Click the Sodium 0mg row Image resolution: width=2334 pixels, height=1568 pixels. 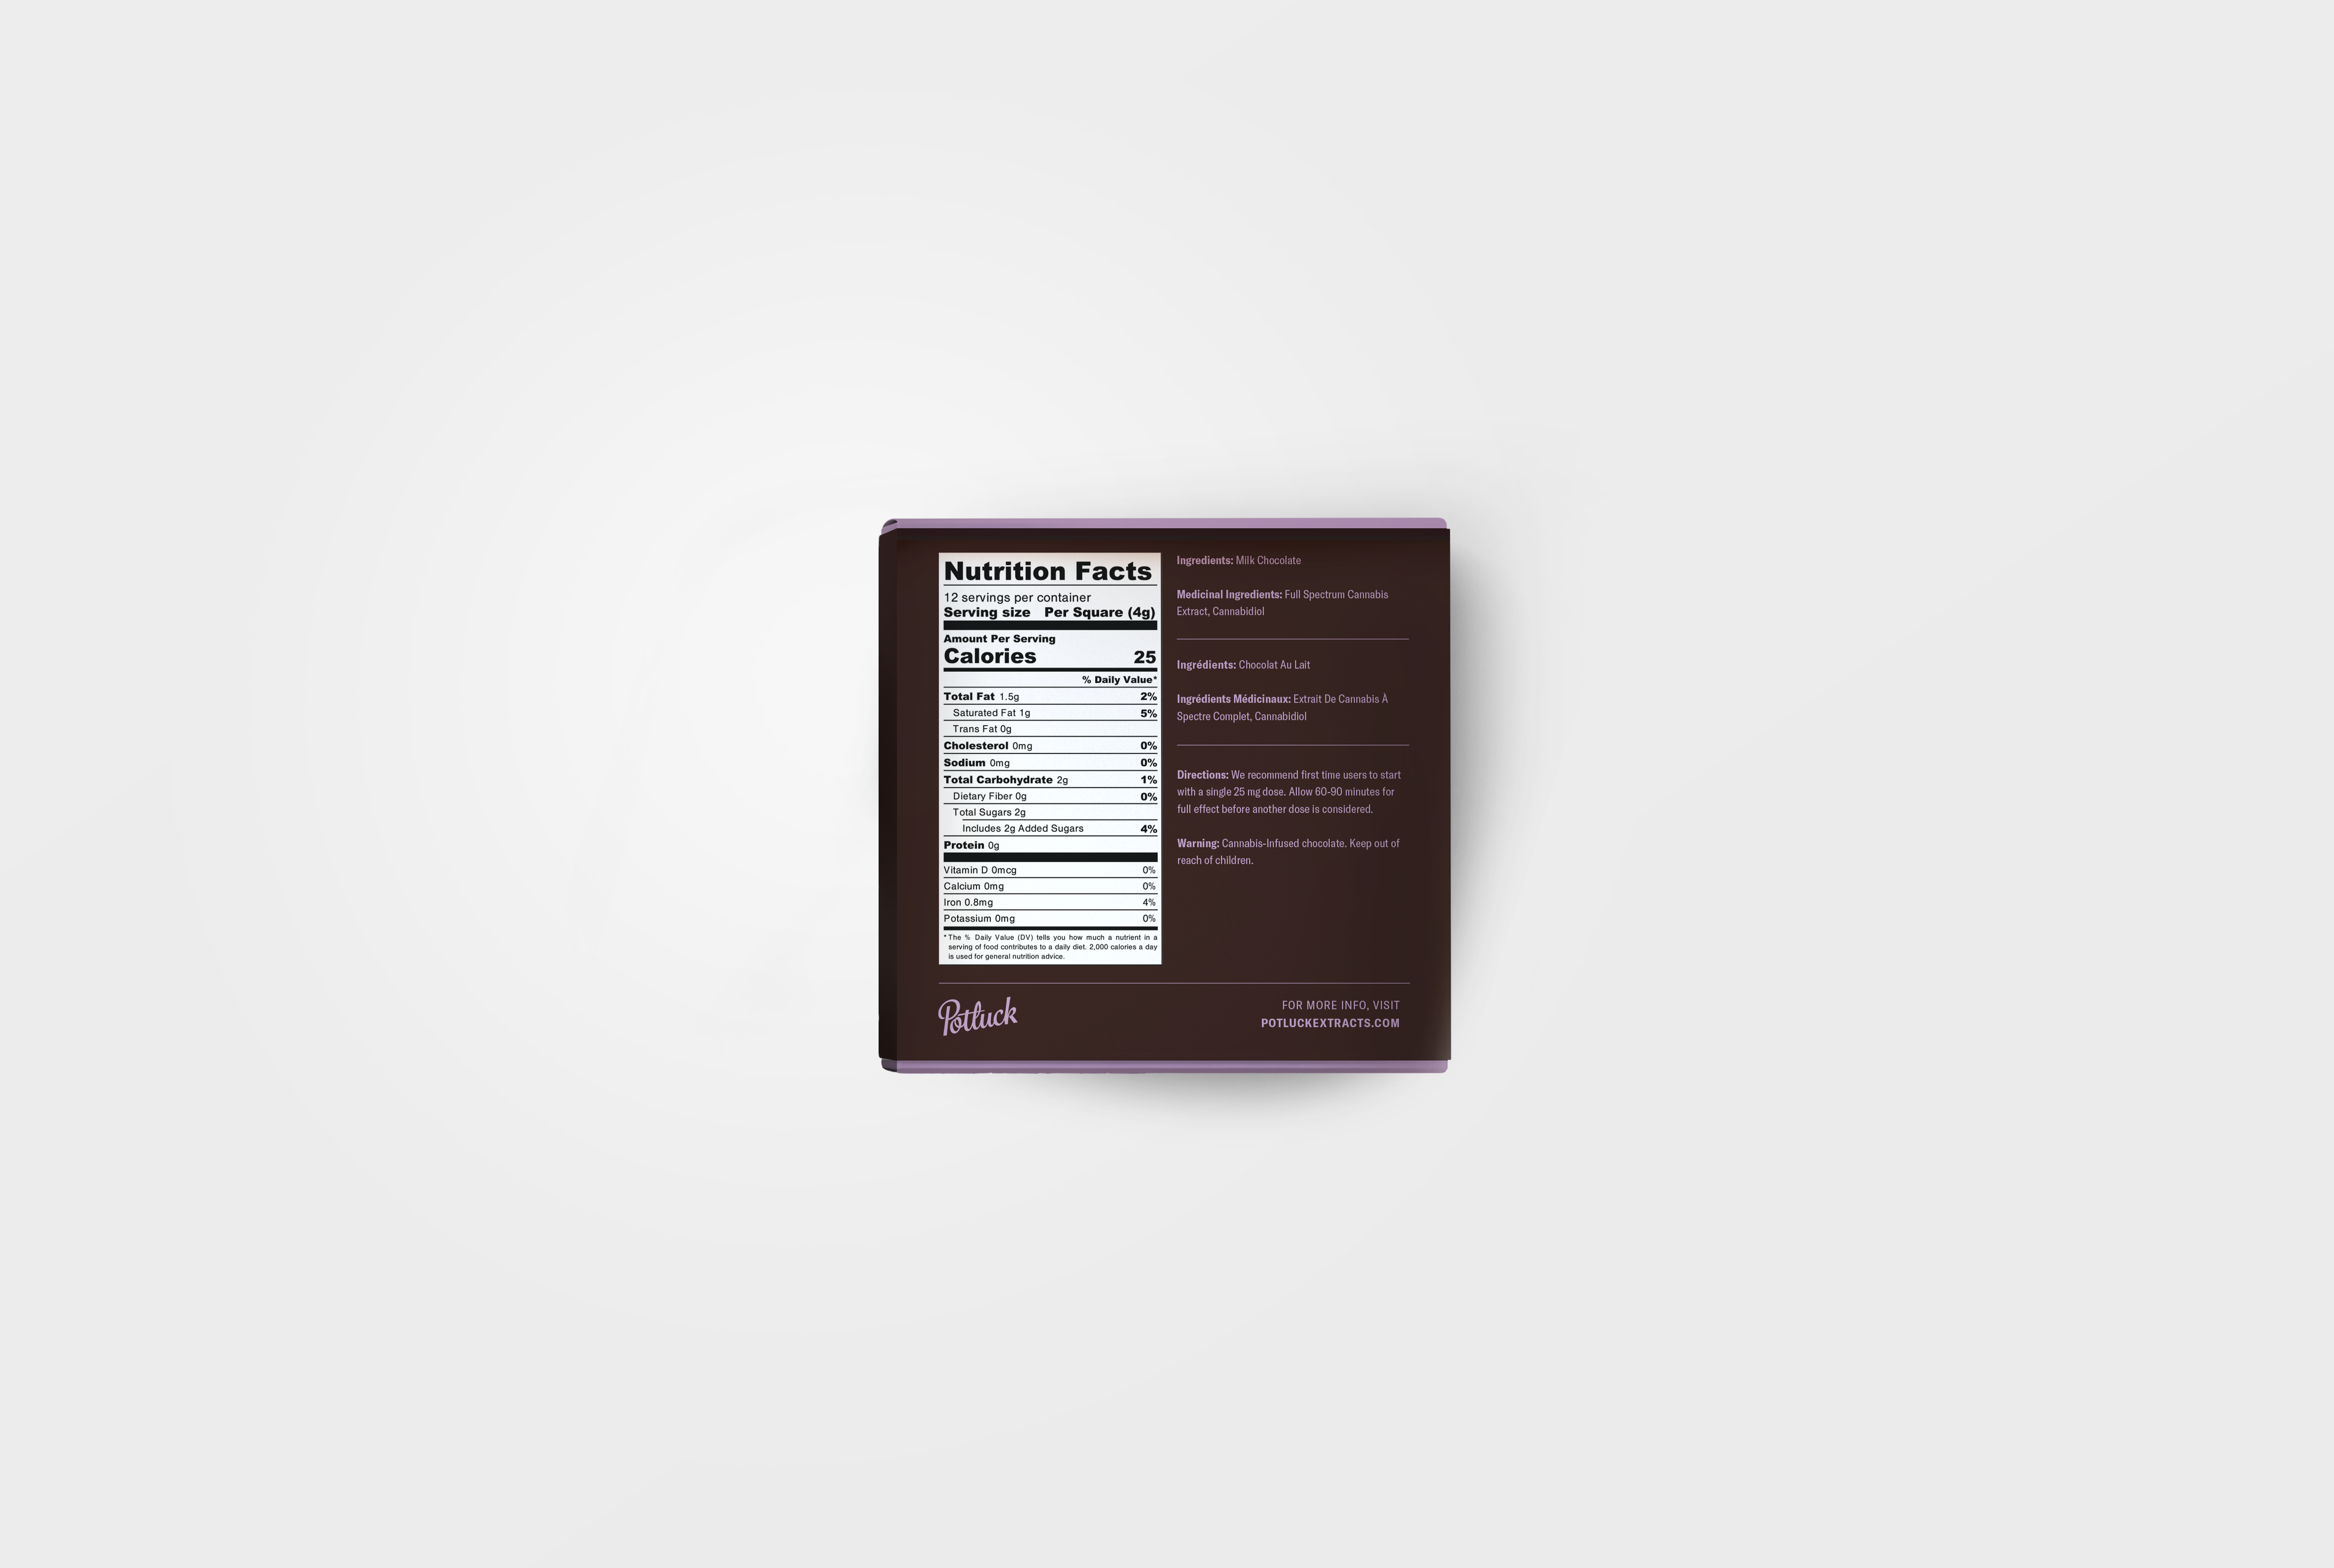(1049, 763)
